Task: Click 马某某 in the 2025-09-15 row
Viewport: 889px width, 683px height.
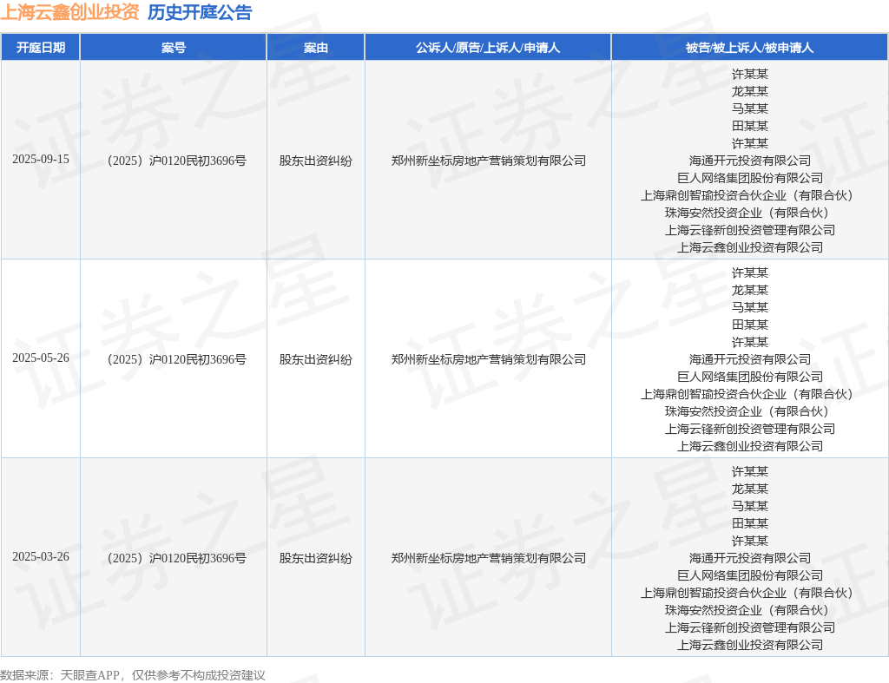Action: click(749, 108)
